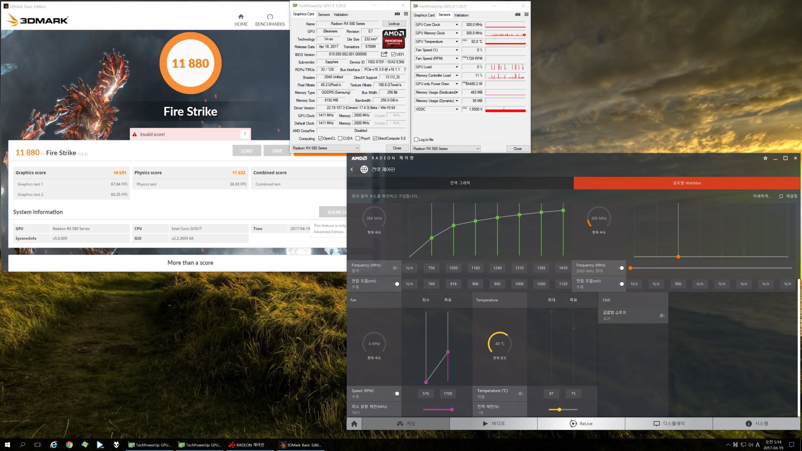Click the Radeon globe icon

pos(364,169)
